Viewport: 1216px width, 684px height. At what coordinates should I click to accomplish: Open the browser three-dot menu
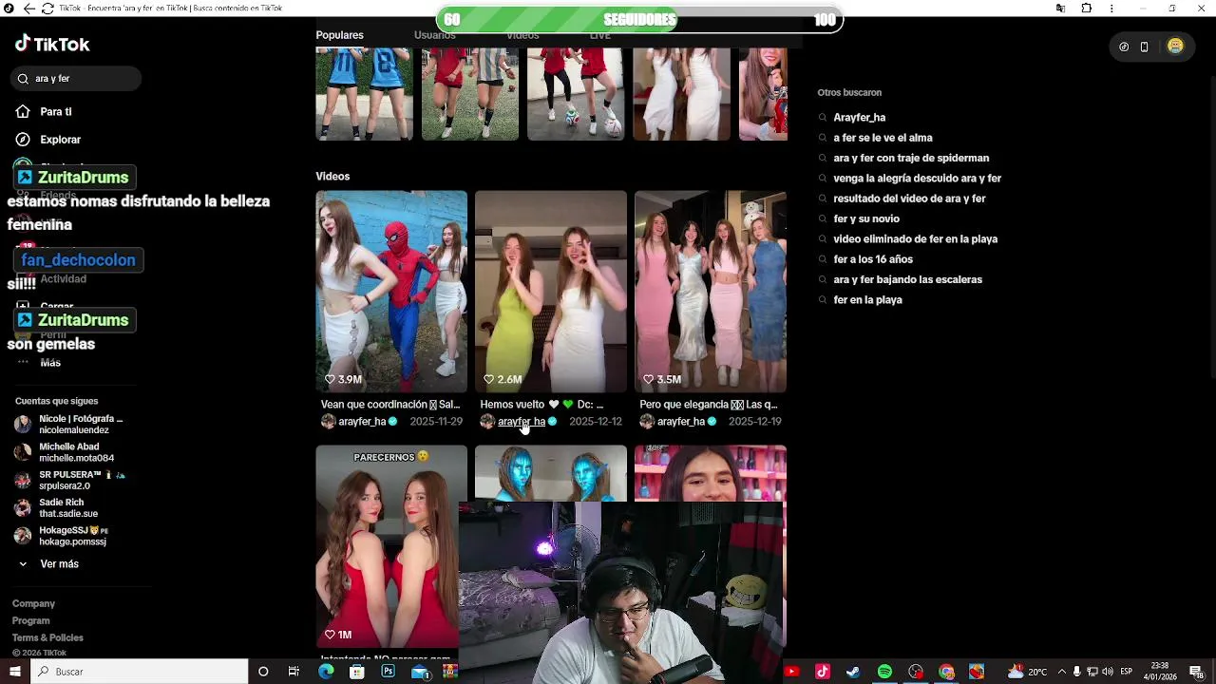click(x=1113, y=9)
